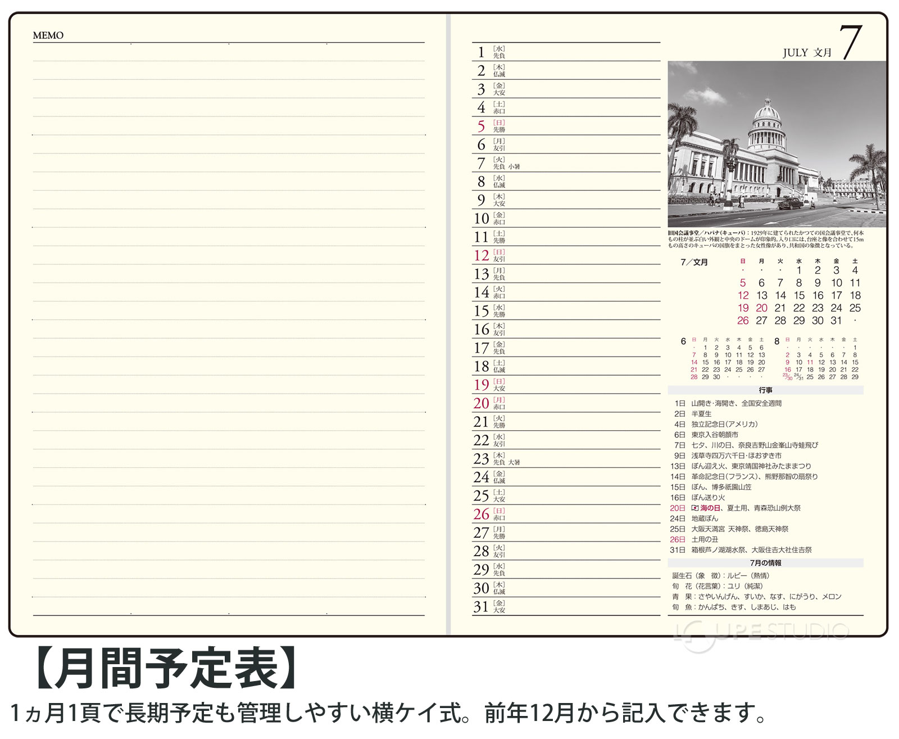Screen dimensions: 899x739
Task: Click the August mini calendar heading 8
Action: [x=777, y=341]
